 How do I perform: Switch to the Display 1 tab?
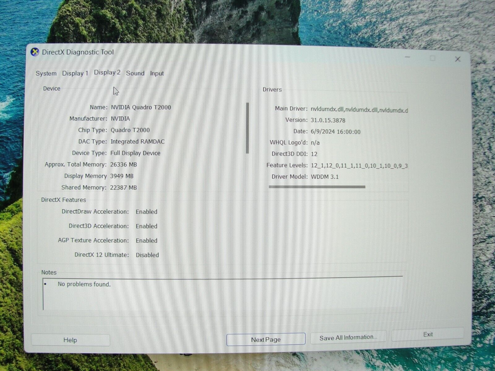coord(75,73)
